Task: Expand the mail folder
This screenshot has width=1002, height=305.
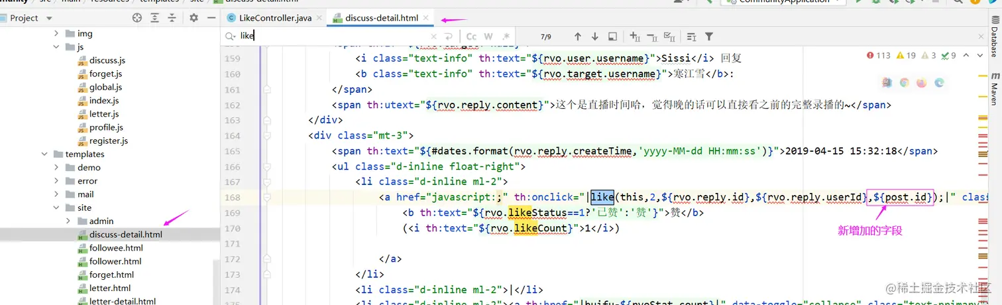Action: [56, 194]
